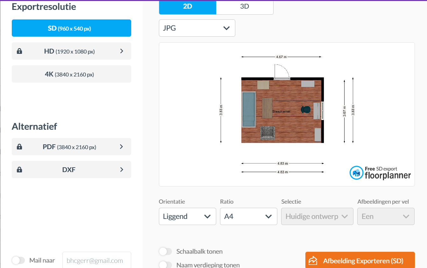Screen dimensions: 427x268
Task: Click the chevron arrow on PDF row
Action: (122, 147)
